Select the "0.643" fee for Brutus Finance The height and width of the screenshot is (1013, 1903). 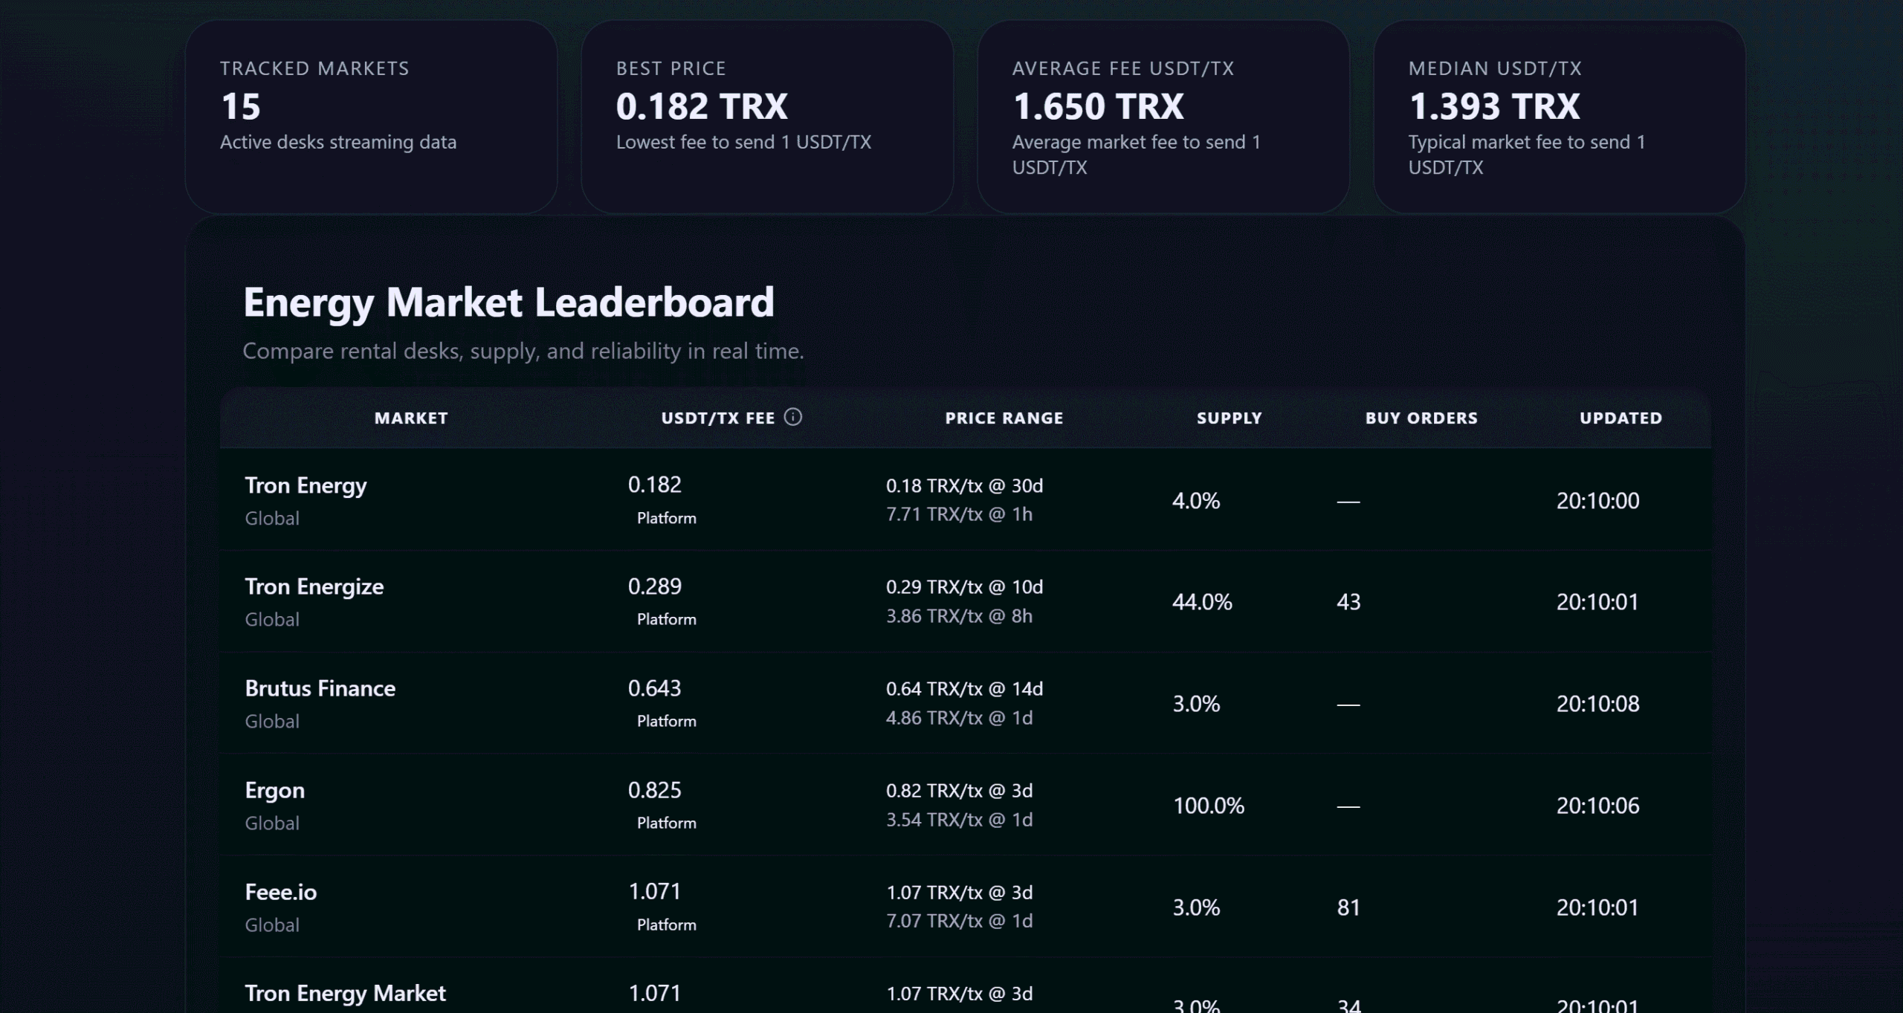pyautogui.click(x=655, y=688)
